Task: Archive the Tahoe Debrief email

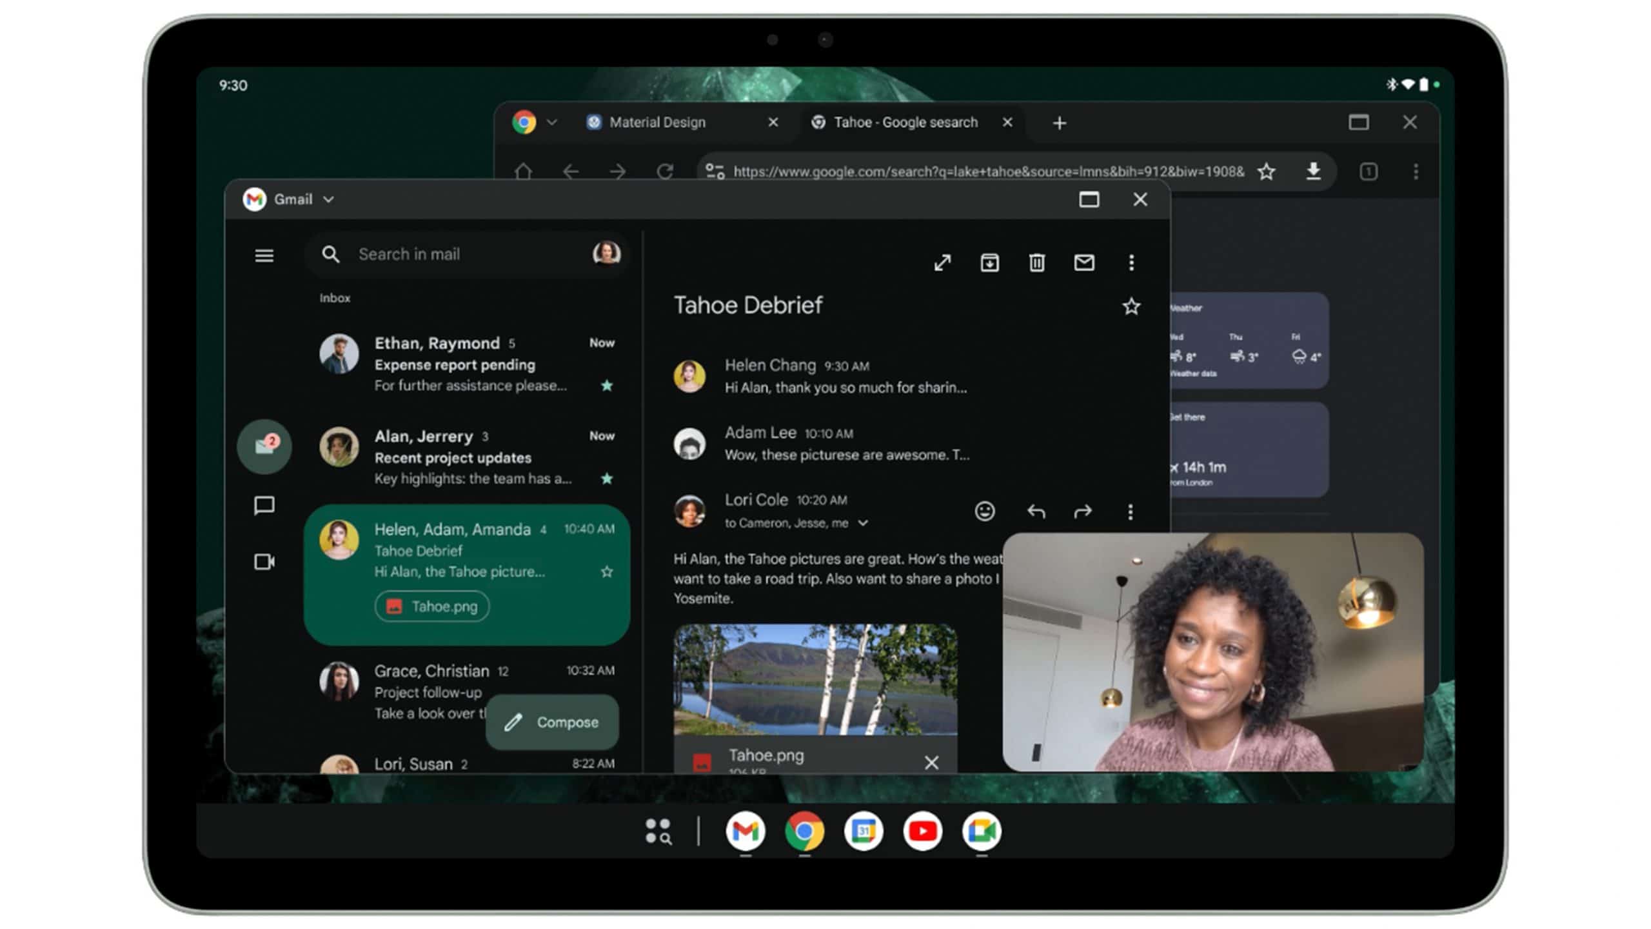Action: point(989,263)
